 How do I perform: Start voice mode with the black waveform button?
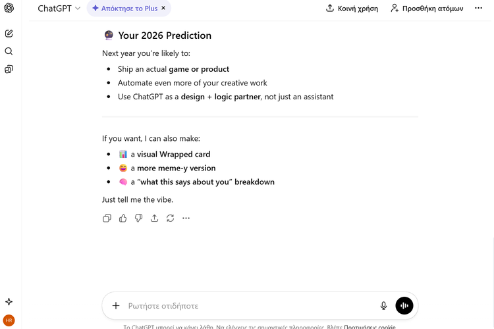click(x=404, y=306)
